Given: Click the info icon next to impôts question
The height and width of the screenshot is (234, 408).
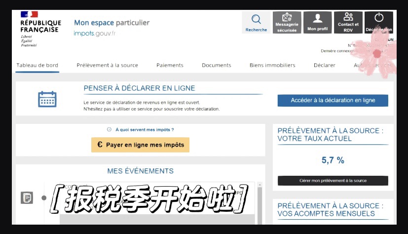Looking at the screenshot, I should click(110, 130).
